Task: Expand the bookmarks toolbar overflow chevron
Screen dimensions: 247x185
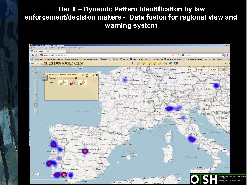Action: click(229, 59)
